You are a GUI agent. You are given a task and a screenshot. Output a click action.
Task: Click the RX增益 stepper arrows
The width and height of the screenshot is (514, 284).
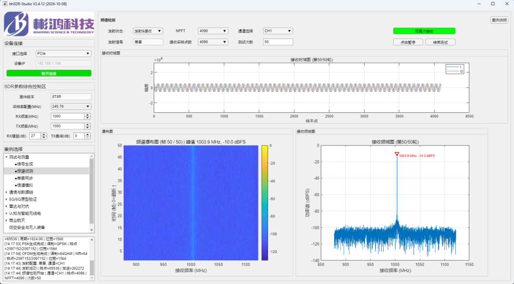(x=44, y=136)
